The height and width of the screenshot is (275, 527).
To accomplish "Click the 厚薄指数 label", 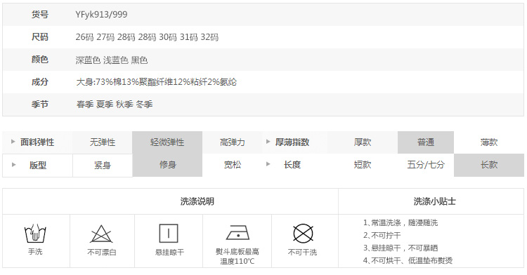I will coord(292,142).
